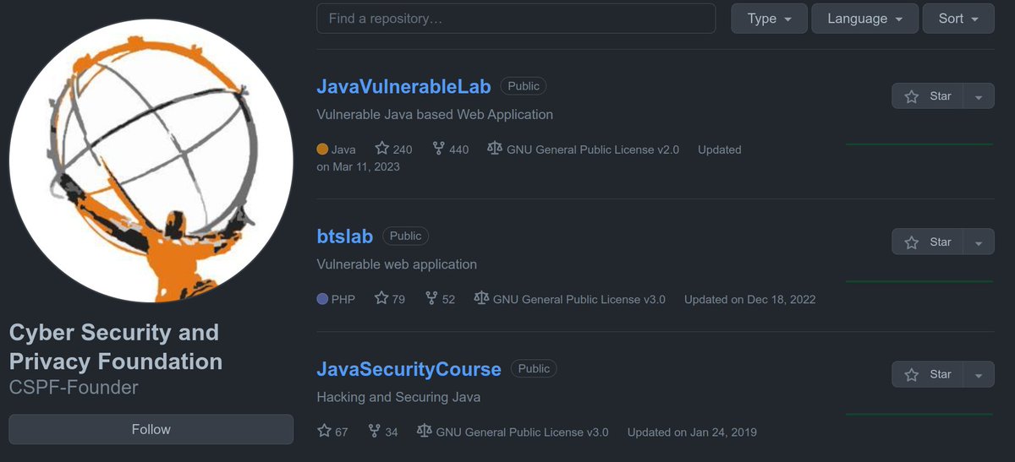This screenshot has height=462, width=1015.
Task: Expand star list dropdown for JavaVulnerableLab
Action: point(979,96)
